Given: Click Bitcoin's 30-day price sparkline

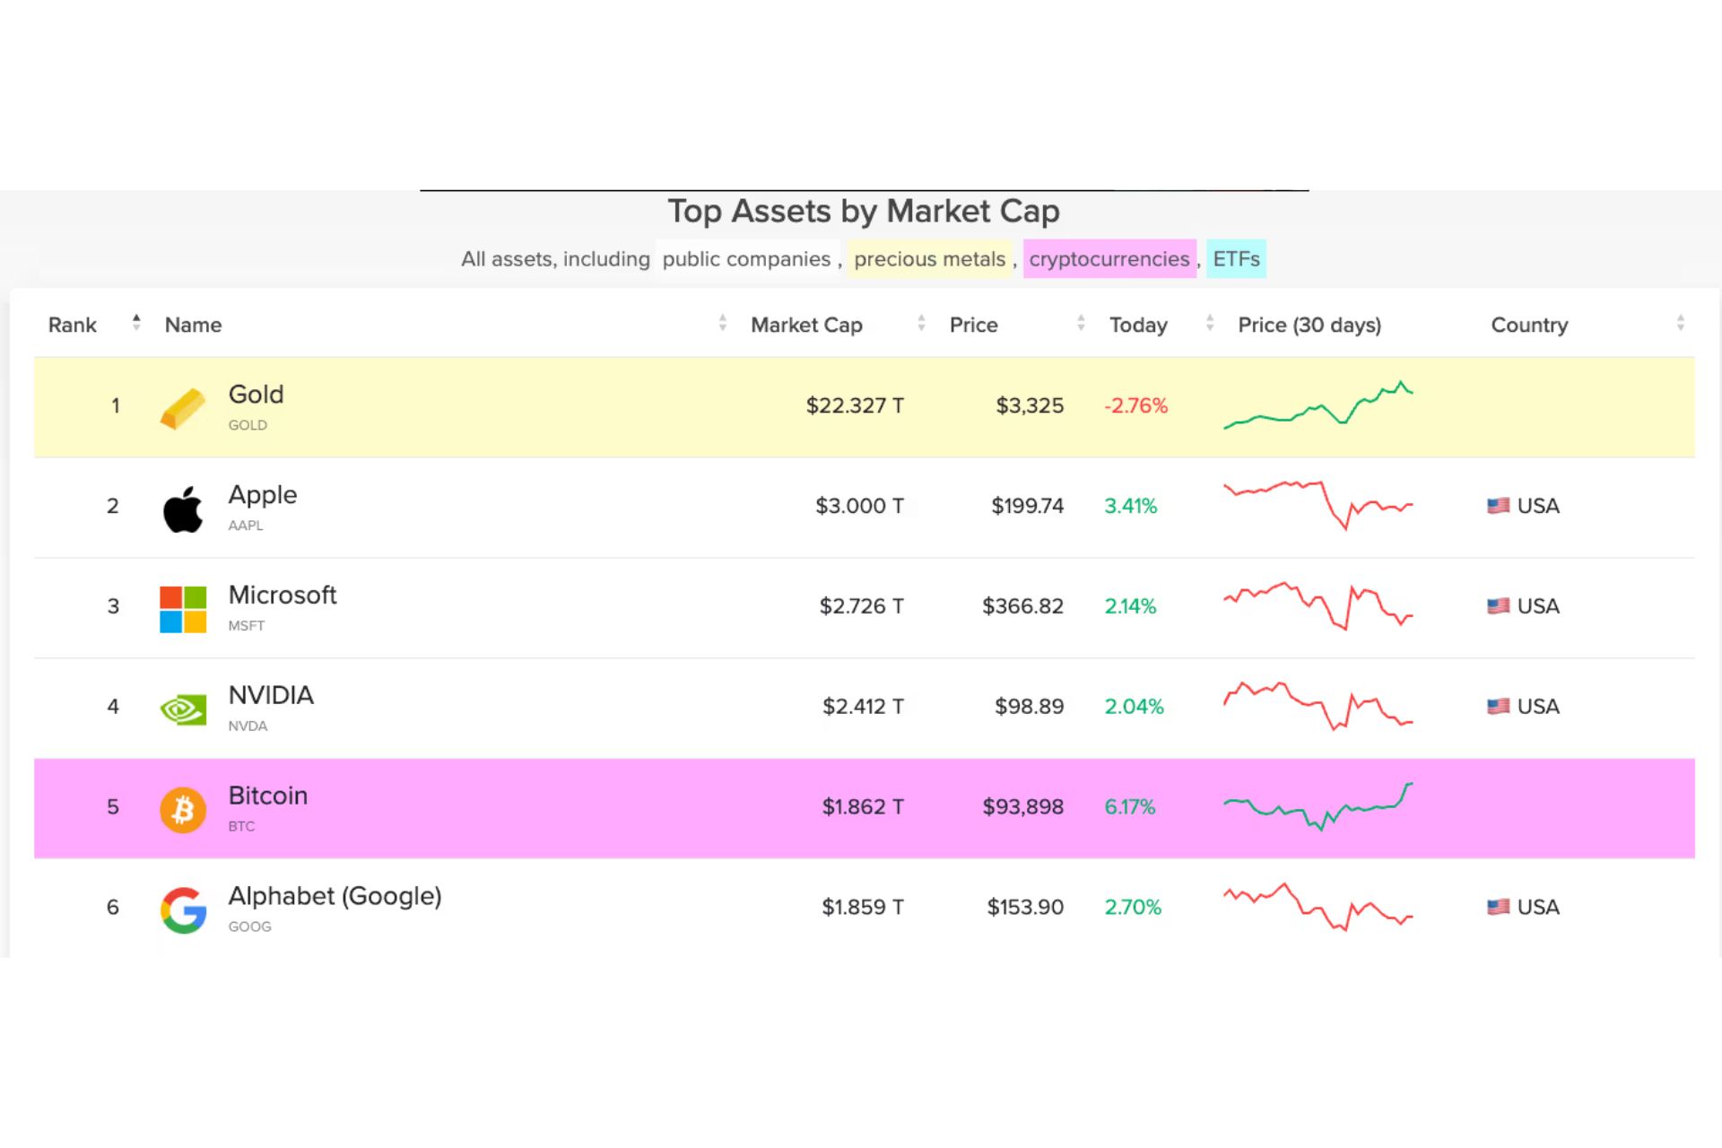Looking at the screenshot, I should [x=1318, y=806].
